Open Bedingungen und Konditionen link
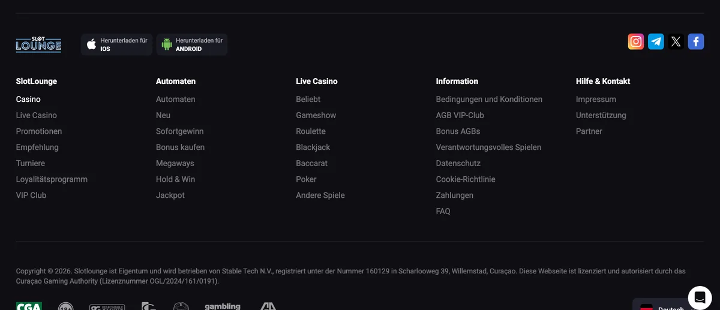The image size is (720, 310). click(489, 99)
